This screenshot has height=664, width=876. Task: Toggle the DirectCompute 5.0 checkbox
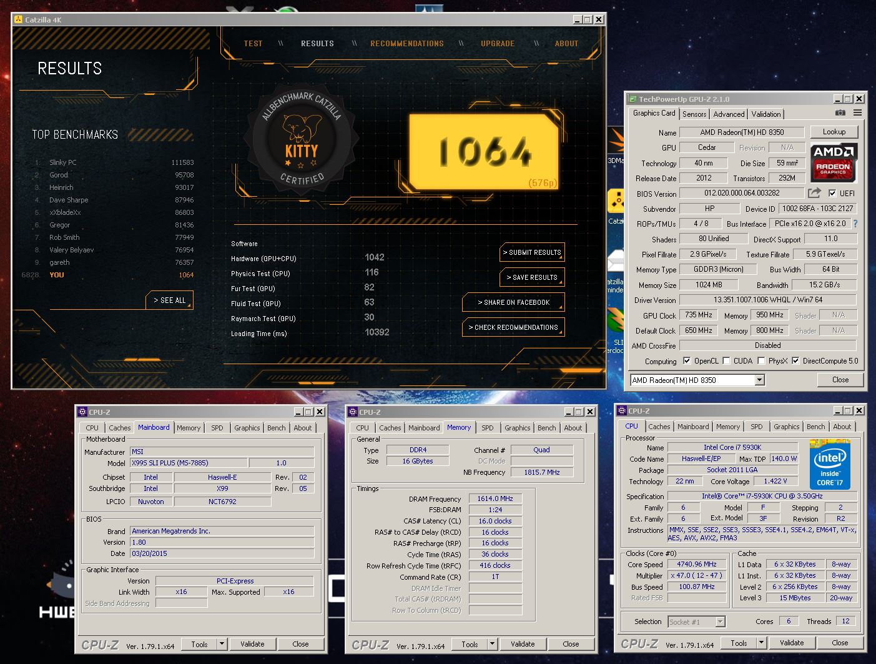(795, 360)
